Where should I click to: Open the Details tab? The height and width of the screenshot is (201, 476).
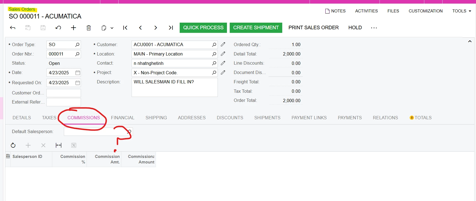(22, 118)
